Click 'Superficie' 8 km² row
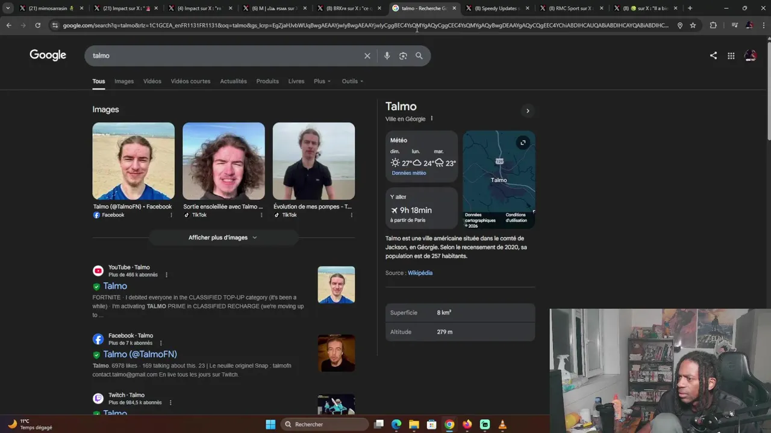The width and height of the screenshot is (771, 433). (x=460, y=313)
